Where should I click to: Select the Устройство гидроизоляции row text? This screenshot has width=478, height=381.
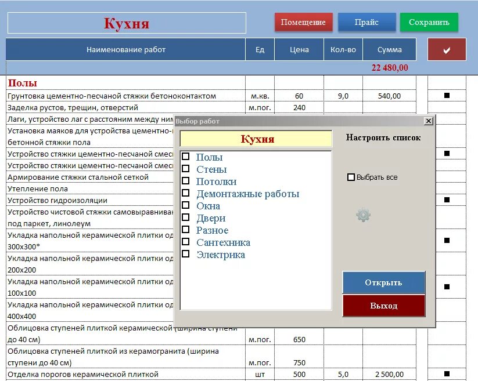tap(57, 200)
